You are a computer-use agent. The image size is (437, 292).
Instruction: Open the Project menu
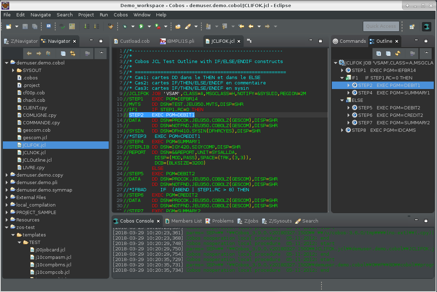coord(86,15)
